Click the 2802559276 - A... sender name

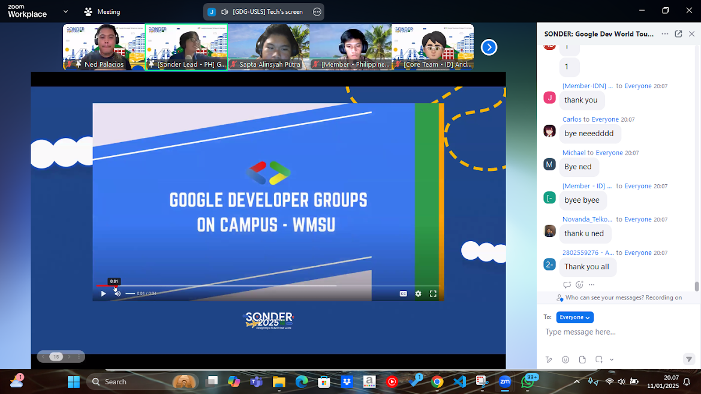click(588, 252)
